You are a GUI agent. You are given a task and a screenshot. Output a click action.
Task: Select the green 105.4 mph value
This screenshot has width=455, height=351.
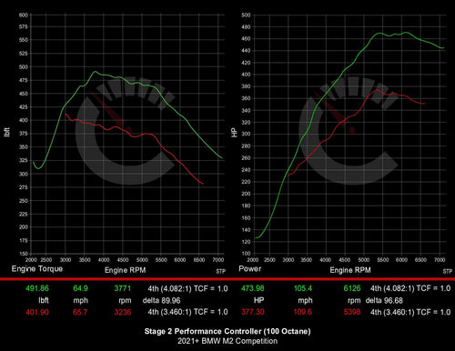[303, 288]
